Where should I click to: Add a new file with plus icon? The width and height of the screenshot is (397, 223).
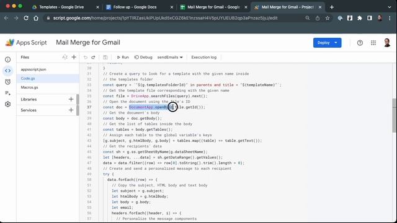click(x=74, y=57)
